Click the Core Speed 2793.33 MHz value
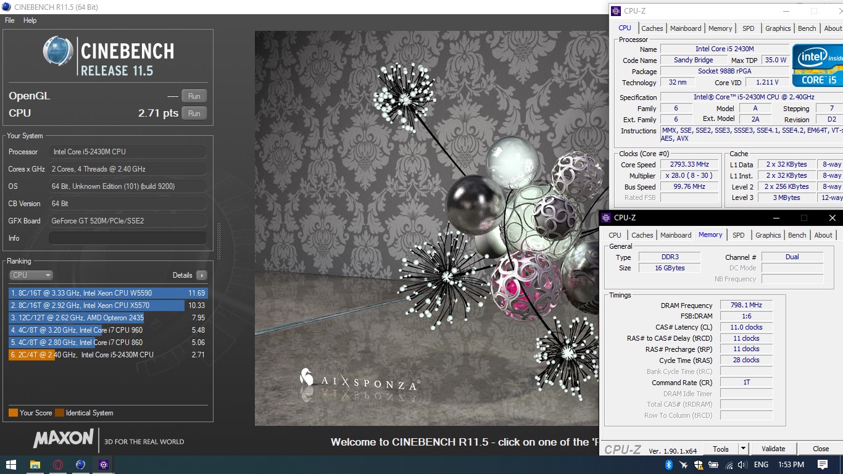The width and height of the screenshot is (843, 474). (x=689, y=165)
